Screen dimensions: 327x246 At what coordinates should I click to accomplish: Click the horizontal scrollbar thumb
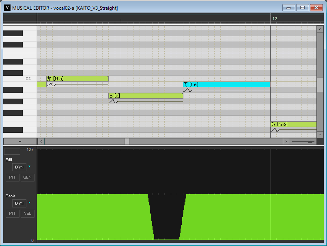(x=127, y=141)
